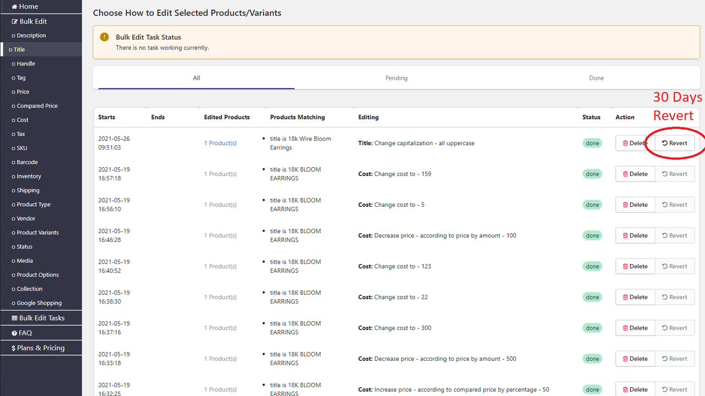Open 1 Product(s) link for 16:46:28 task
The width and height of the screenshot is (705, 396).
point(220,235)
